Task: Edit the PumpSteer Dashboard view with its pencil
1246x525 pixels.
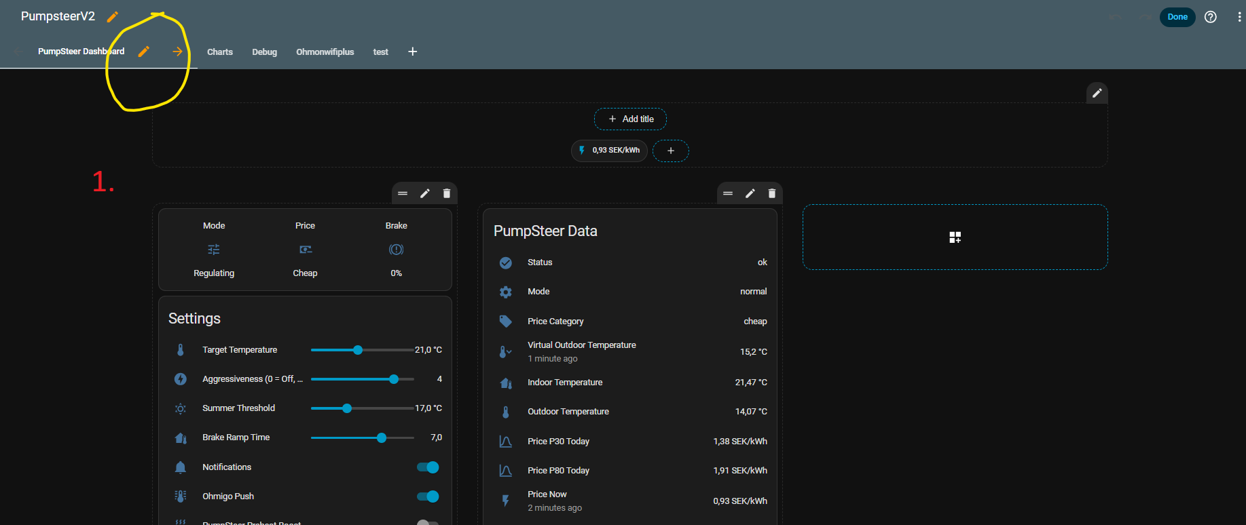Action: pyautogui.click(x=143, y=52)
